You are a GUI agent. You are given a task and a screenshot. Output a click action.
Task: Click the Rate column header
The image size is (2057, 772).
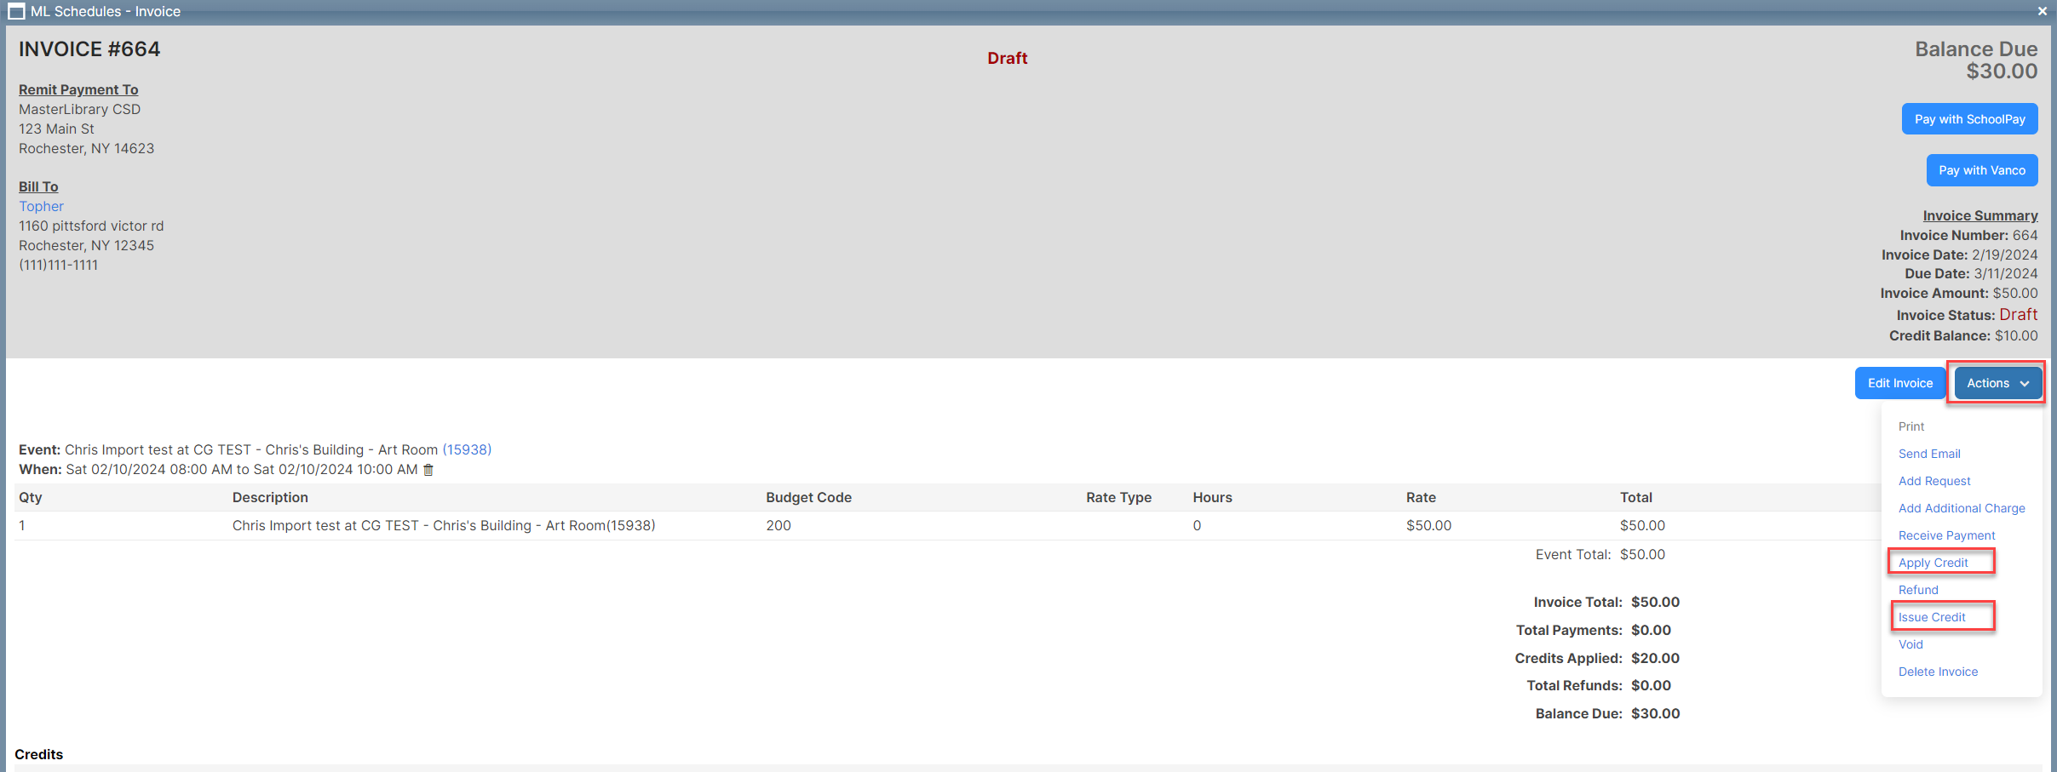(x=1421, y=497)
